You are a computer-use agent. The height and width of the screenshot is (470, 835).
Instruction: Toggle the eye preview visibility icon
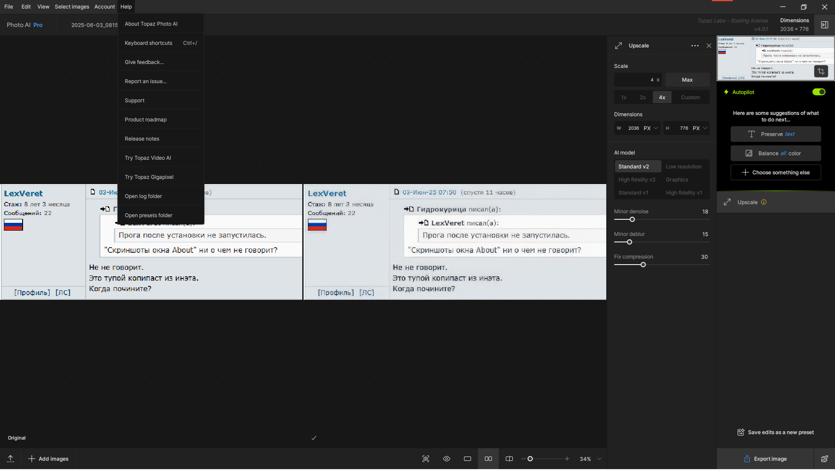pos(447,459)
